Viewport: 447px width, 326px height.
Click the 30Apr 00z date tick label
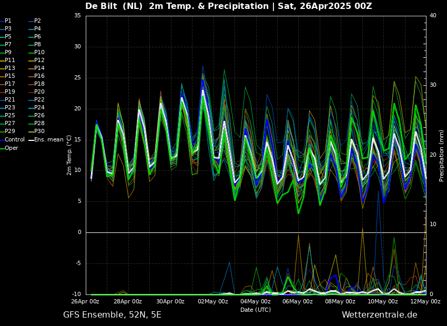point(170,301)
